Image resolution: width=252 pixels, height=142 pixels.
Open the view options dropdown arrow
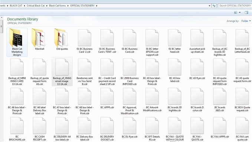point(240,12)
